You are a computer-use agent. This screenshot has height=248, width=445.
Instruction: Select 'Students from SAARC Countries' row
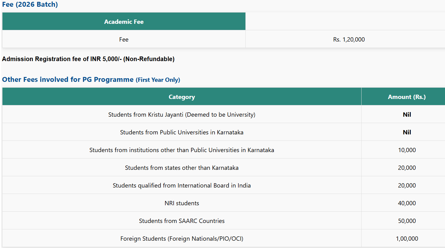[182, 221]
